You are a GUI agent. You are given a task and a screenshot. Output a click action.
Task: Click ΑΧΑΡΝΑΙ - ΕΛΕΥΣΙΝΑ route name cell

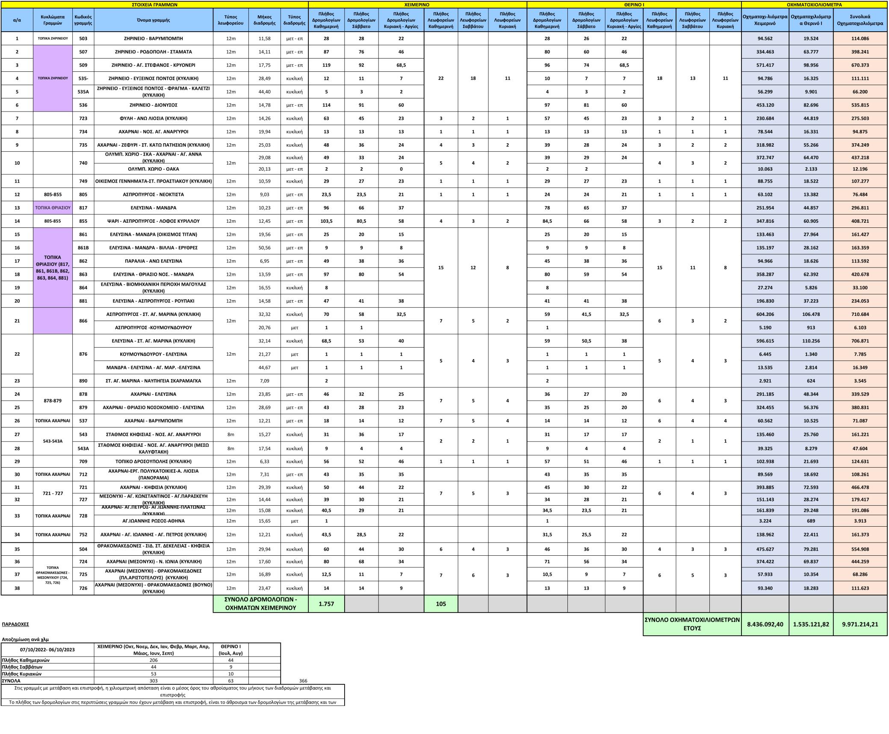(x=153, y=394)
